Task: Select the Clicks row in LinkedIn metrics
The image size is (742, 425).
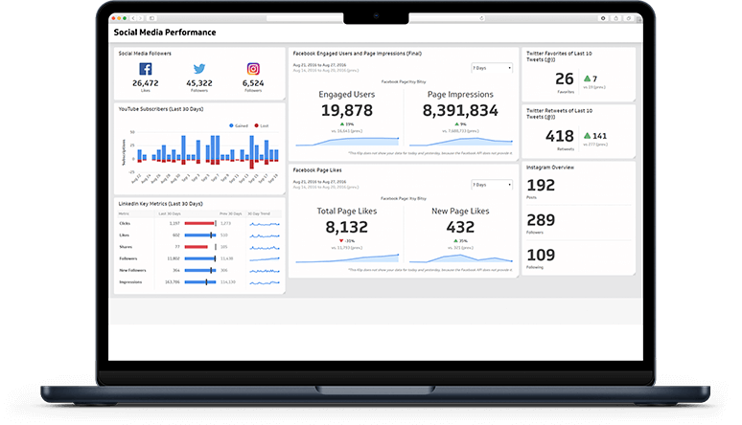Action: click(x=128, y=223)
